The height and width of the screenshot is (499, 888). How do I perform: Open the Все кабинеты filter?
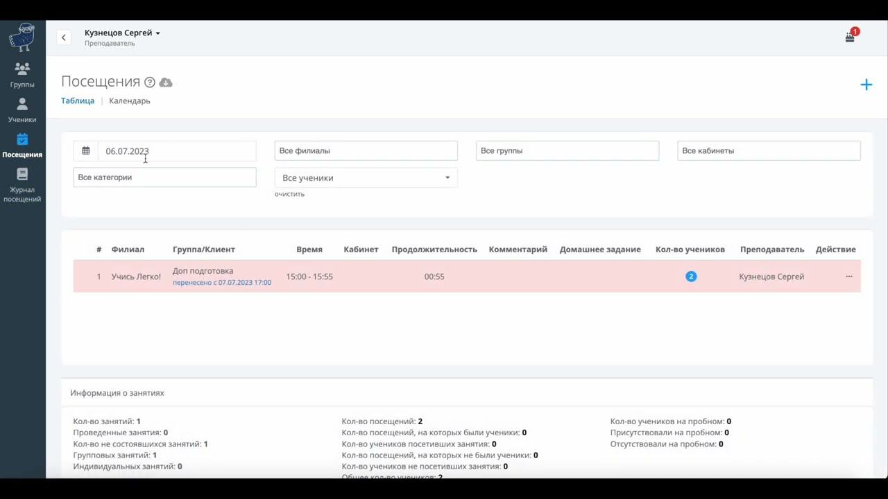tap(769, 150)
